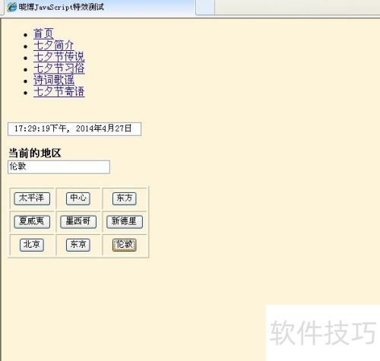Click the date and time text field
This screenshot has height=361, width=380.
point(74,129)
